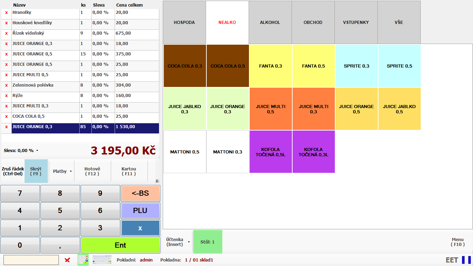Tap keypad digit 5
The image size is (473, 266).
tap(60, 211)
